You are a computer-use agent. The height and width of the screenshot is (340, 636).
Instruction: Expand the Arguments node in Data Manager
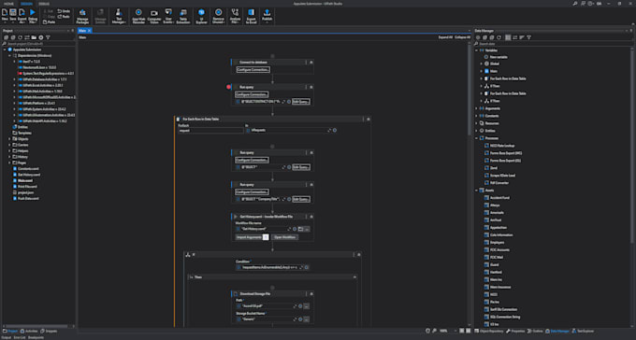pyautogui.click(x=477, y=108)
